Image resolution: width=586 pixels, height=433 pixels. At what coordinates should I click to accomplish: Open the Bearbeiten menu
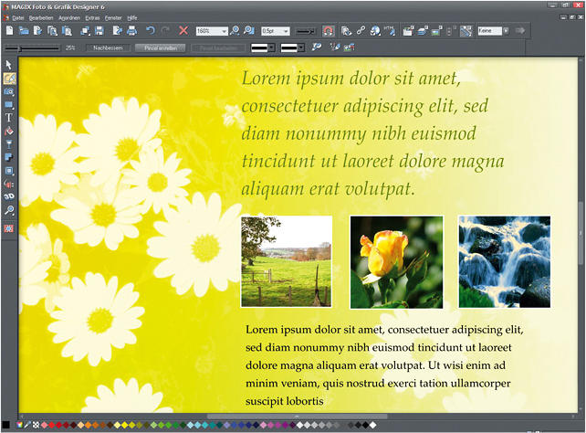click(41, 18)
